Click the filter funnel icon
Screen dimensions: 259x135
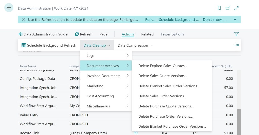(236, 34)
